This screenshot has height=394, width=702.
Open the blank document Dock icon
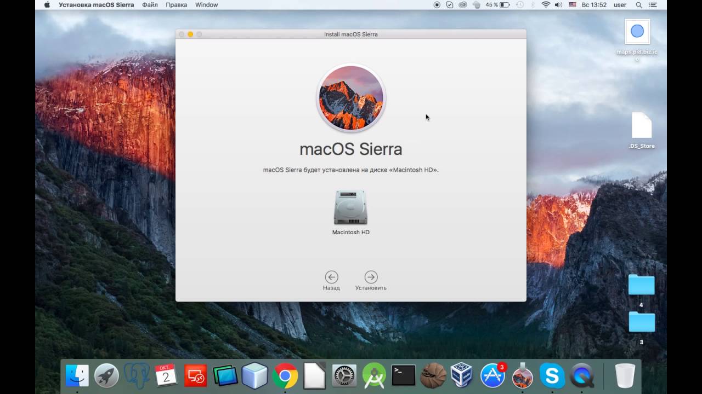(314, 376)
